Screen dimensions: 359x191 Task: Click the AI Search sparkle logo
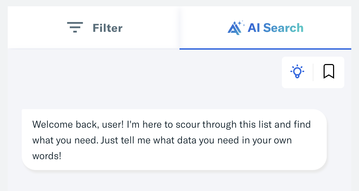point(236,28)
